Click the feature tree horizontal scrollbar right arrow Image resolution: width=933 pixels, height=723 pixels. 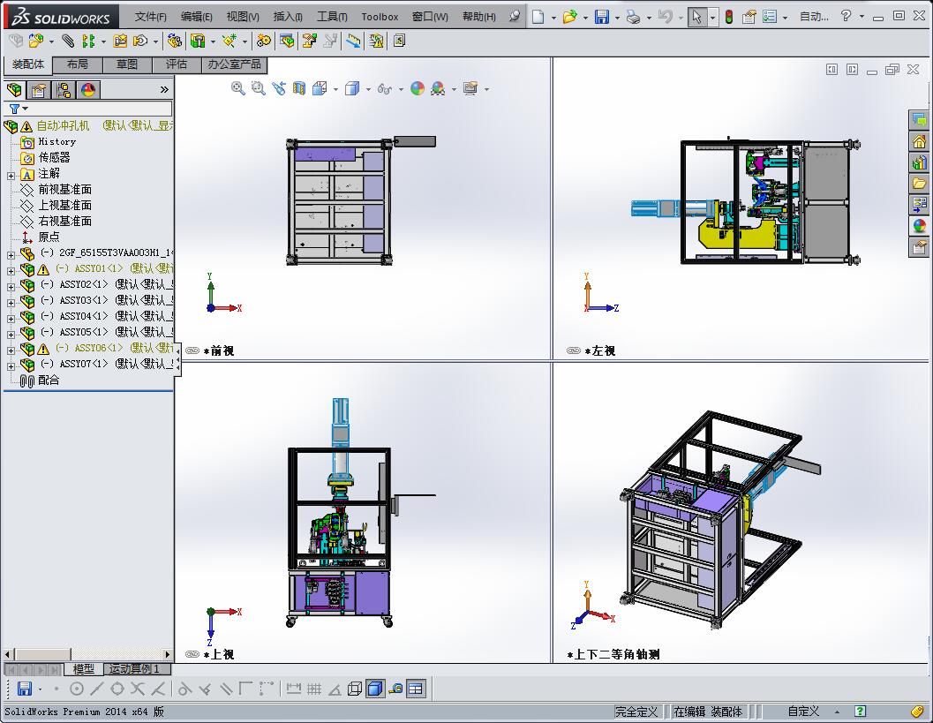(167, 654)
